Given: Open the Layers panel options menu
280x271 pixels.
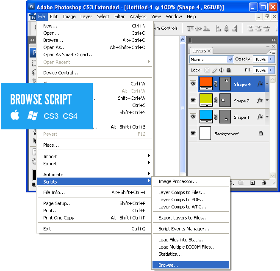Looking at the screenshot, I should [x=272, y=52].
